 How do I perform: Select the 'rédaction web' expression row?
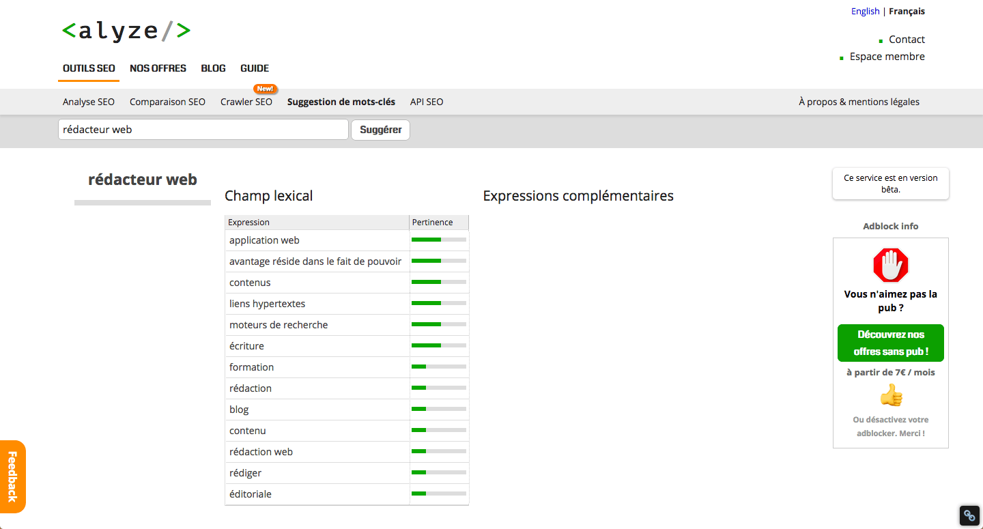click(x=347, y=452)
